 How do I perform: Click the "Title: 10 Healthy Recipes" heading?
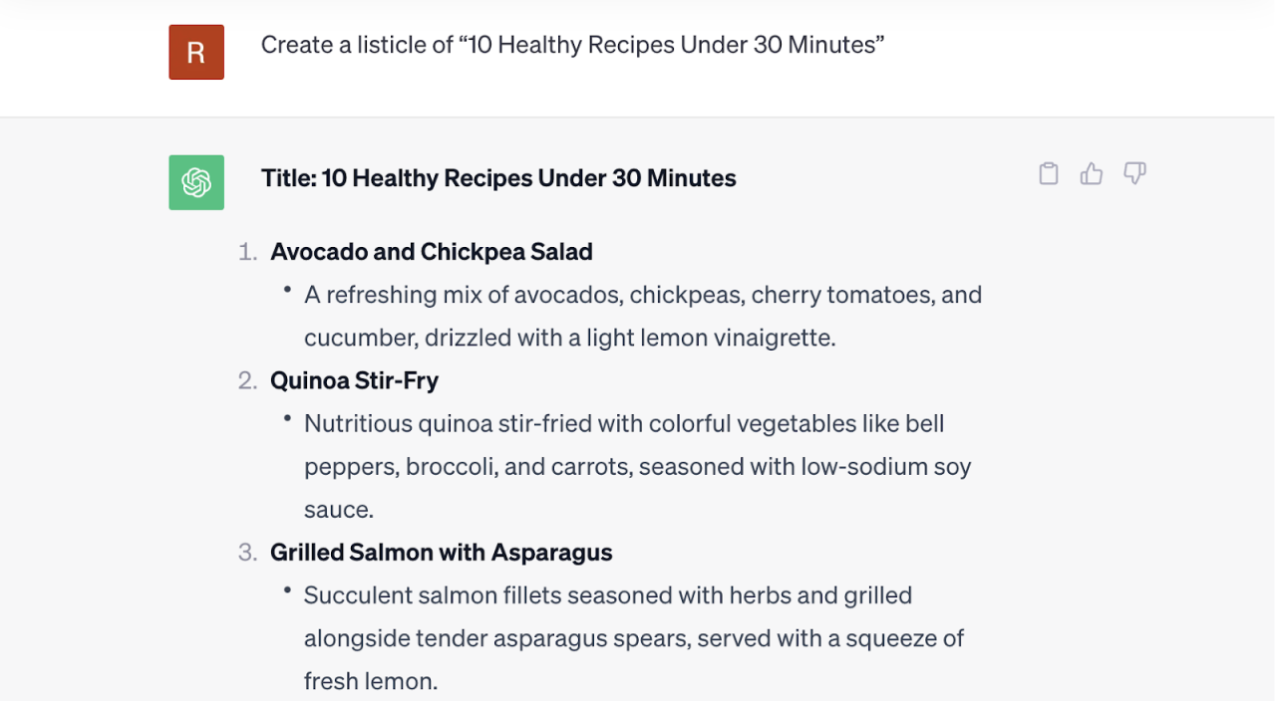498,178
